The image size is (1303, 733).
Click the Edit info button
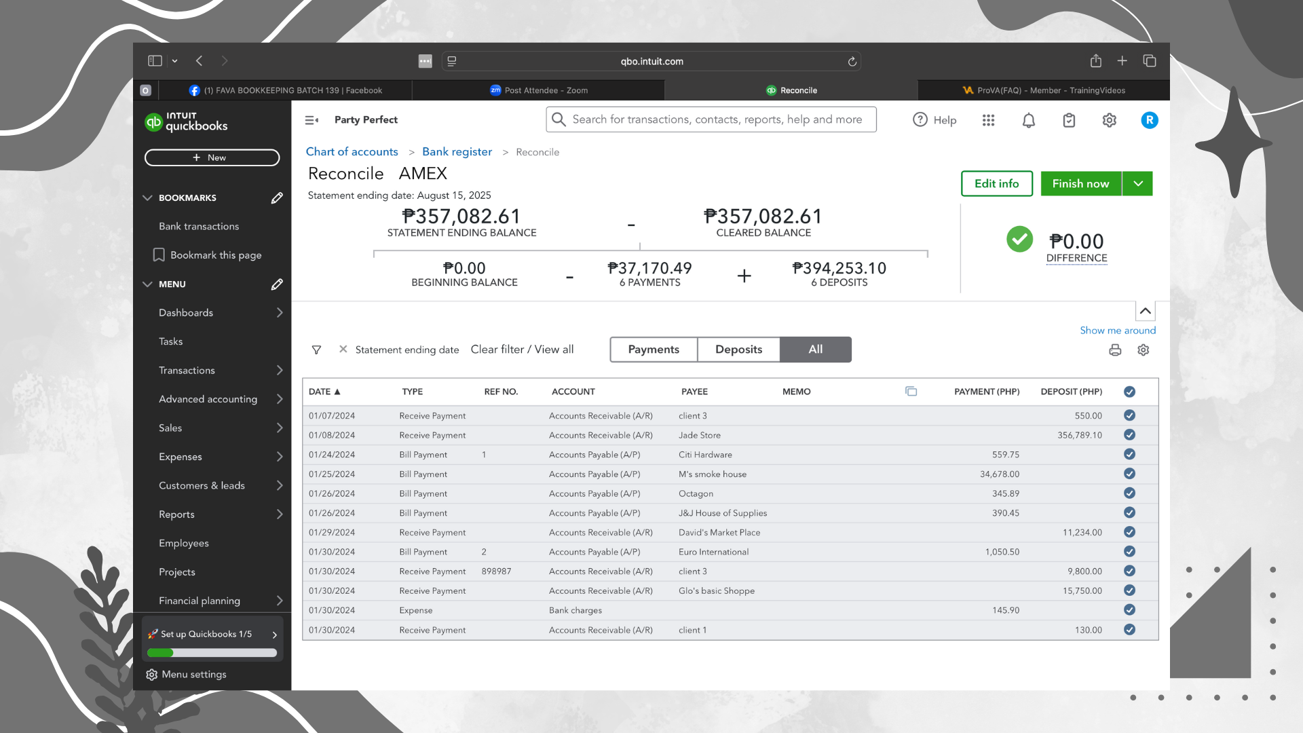click(x=996, y=183)
